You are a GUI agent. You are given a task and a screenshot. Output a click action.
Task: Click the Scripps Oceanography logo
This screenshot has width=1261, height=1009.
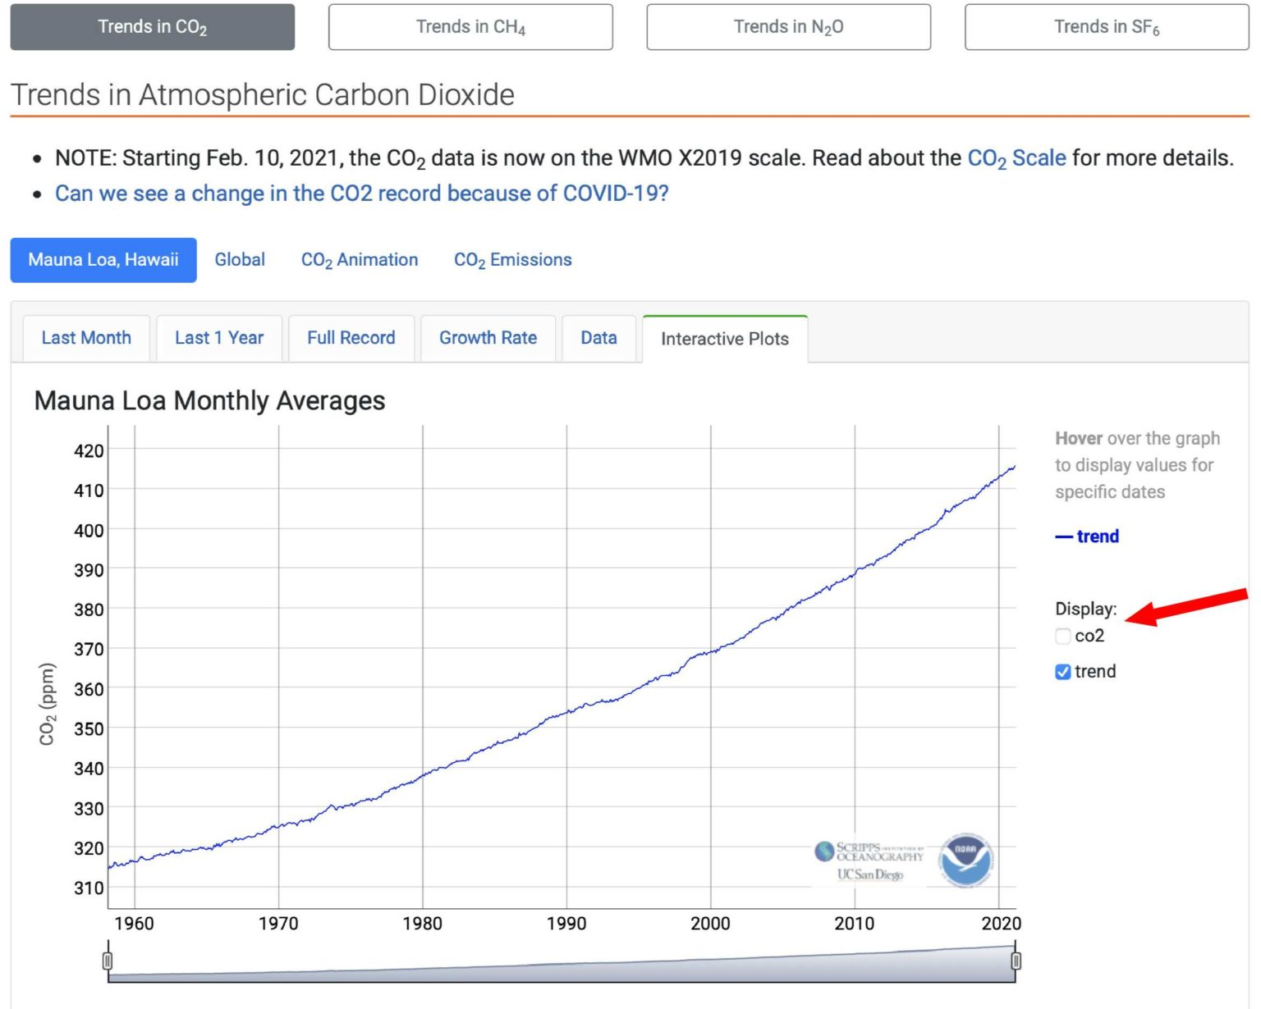point(870,861)
